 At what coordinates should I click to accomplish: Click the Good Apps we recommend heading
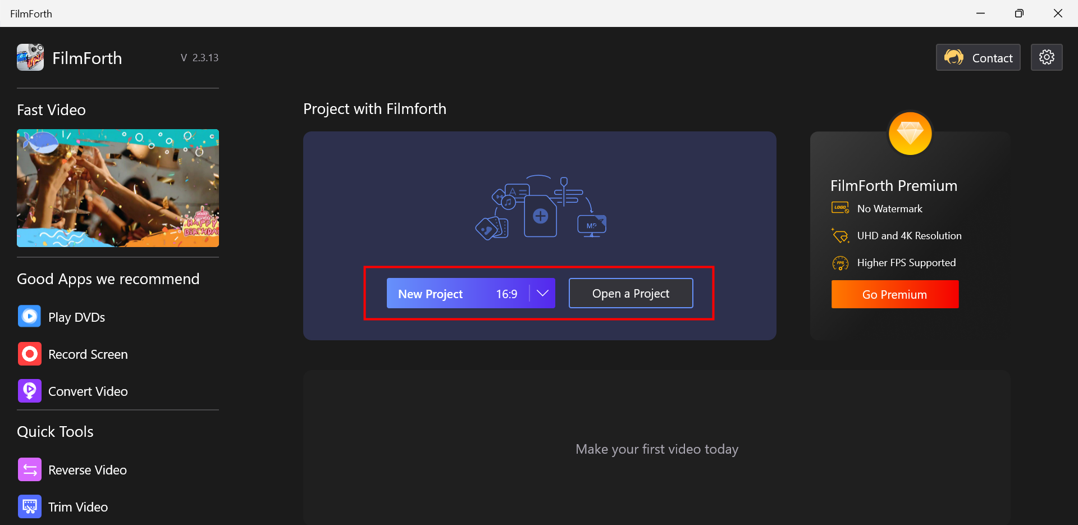[x=108, y=279]
